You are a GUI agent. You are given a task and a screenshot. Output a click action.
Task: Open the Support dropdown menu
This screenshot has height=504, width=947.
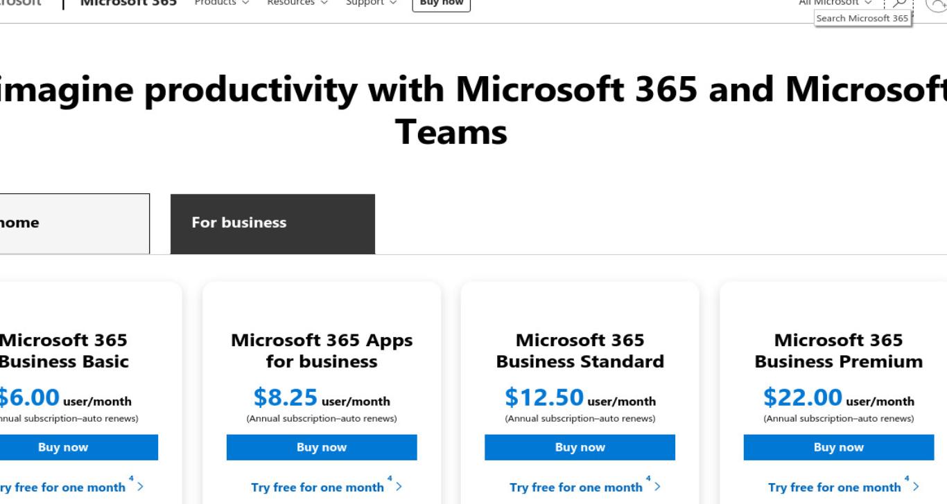pos(372,3)
